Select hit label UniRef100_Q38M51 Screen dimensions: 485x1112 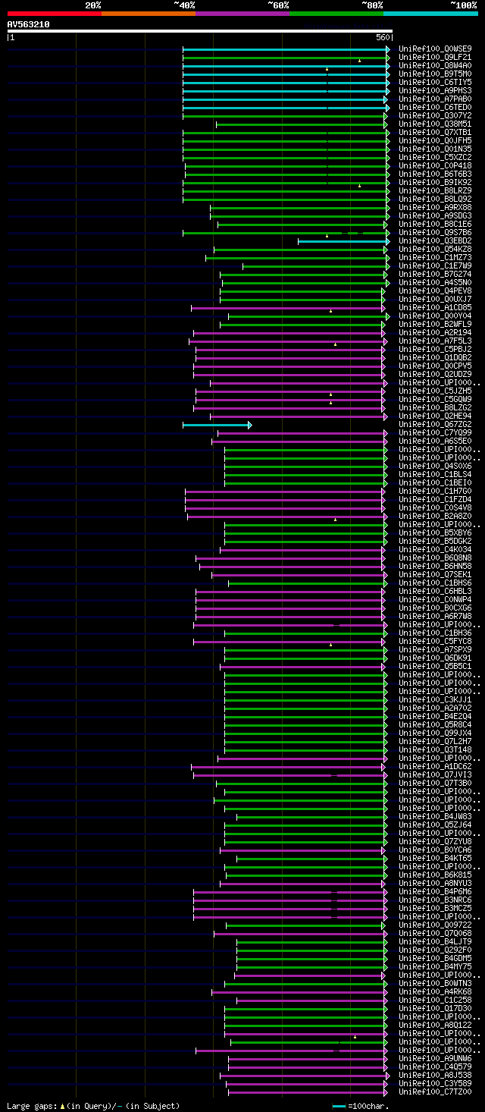coord(435,124)
